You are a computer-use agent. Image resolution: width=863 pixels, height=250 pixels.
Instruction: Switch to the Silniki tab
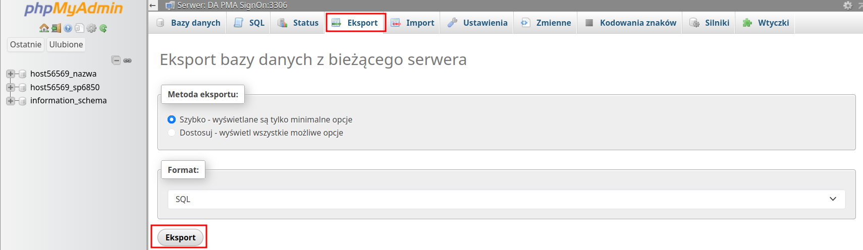pos(709,23)
